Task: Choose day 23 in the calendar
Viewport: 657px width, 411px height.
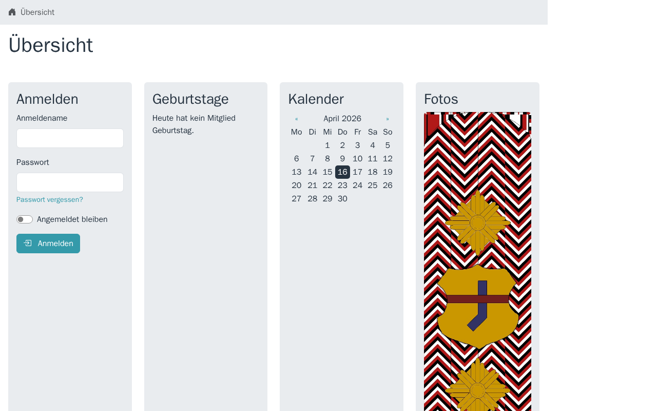Action: point(342,185)
